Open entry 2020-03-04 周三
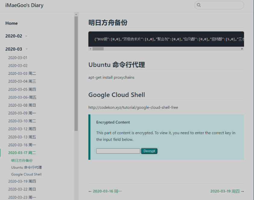254x200 pixels. [22, 81]
